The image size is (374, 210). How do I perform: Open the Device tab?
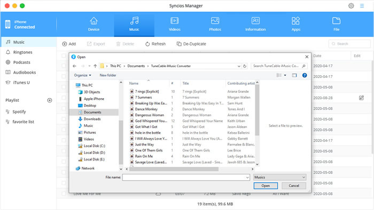[93, 25]
